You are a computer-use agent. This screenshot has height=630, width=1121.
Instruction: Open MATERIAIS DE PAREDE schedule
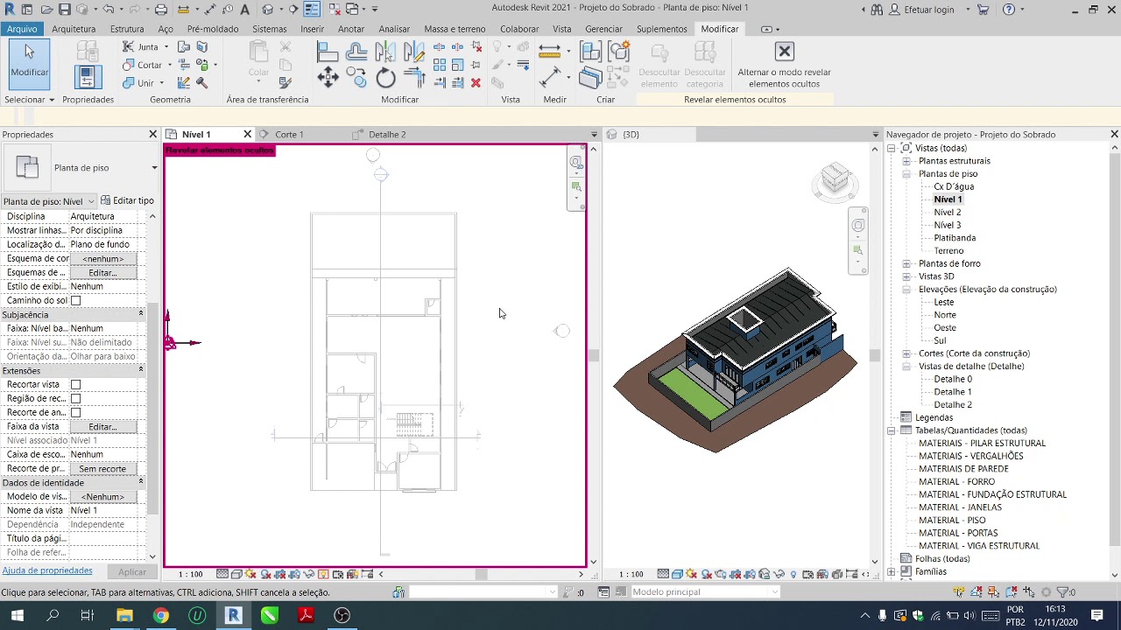[963, 469]
